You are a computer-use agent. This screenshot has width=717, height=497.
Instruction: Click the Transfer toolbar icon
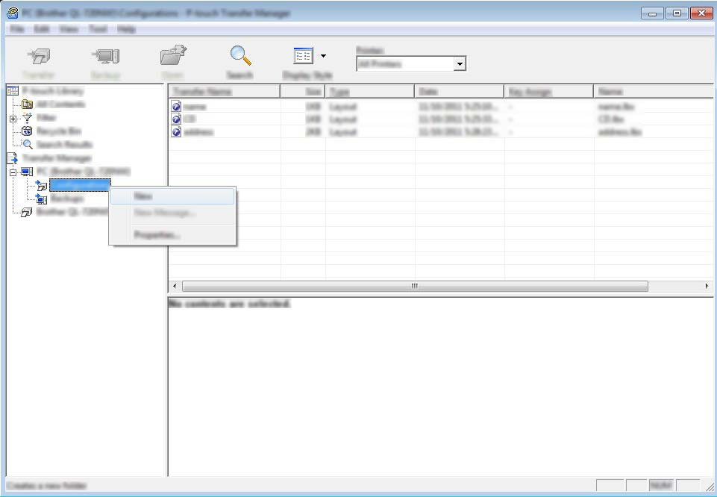39,57
